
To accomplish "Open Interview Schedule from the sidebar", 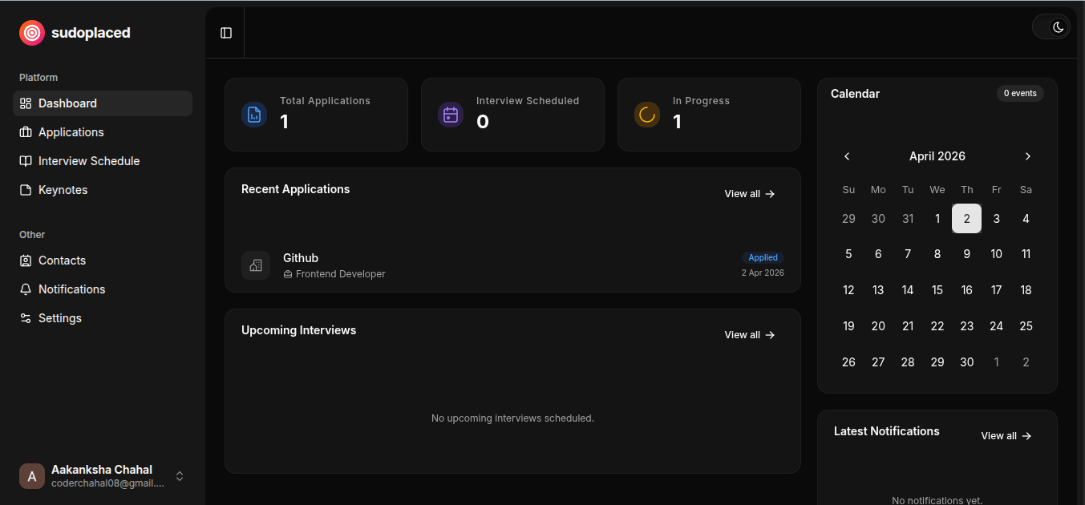I will [x=88, y=161].
